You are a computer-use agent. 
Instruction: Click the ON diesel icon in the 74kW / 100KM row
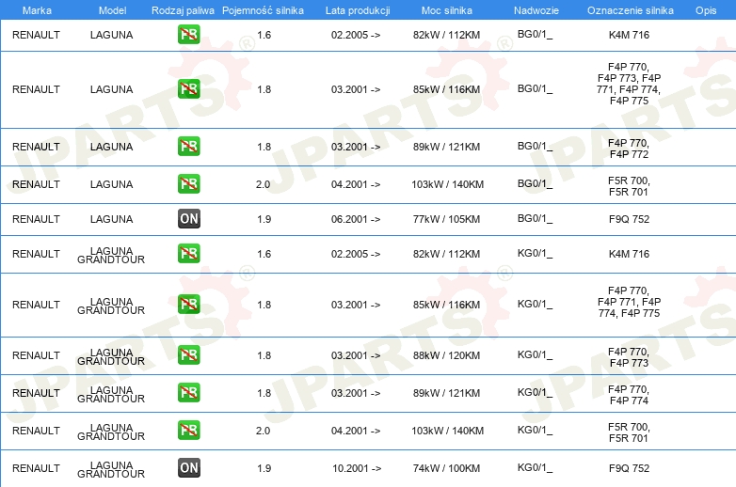coord(188,467)
